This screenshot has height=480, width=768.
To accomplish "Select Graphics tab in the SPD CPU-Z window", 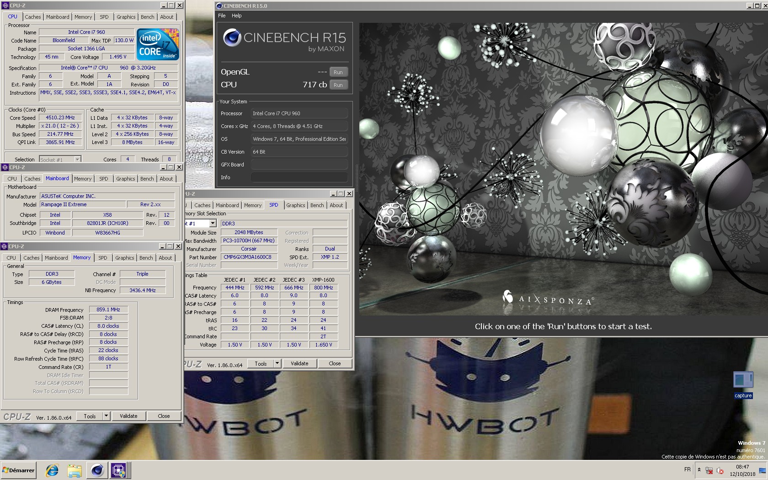I will pyautogui.click(x=296, y=205).
